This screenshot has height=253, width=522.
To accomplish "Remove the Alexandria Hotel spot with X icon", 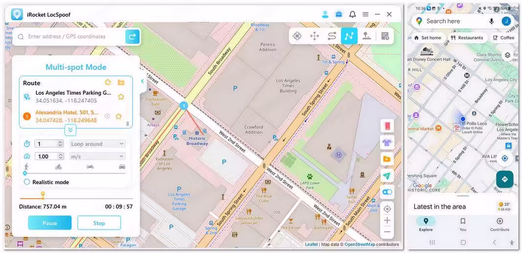I will (107, 116).
